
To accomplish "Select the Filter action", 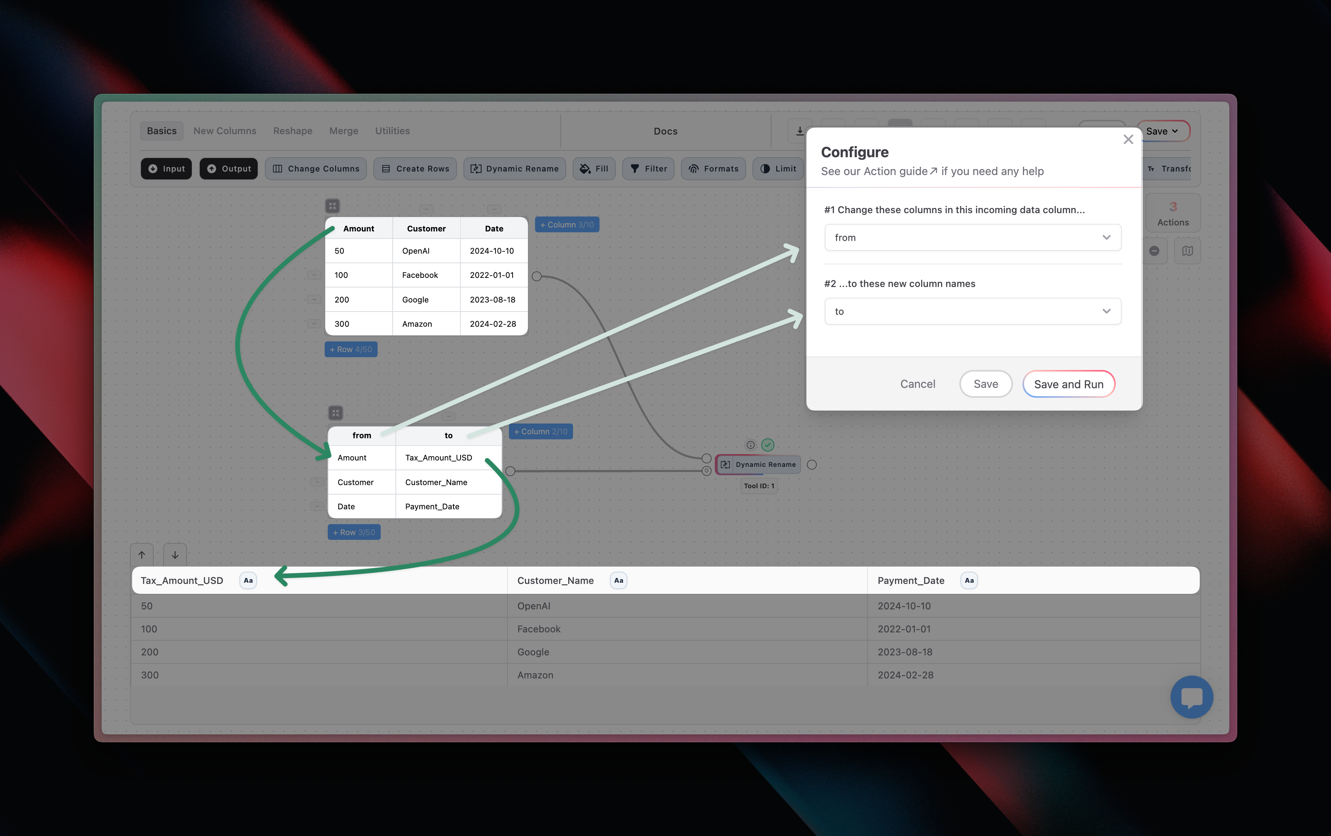I will coord(648,169).
